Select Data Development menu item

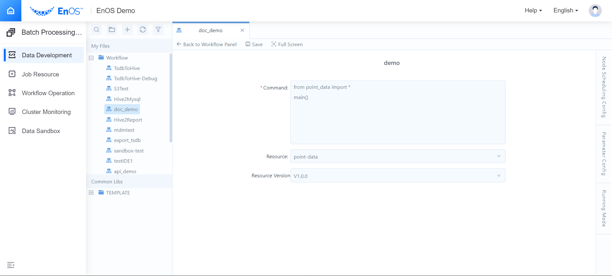(43, 55)
